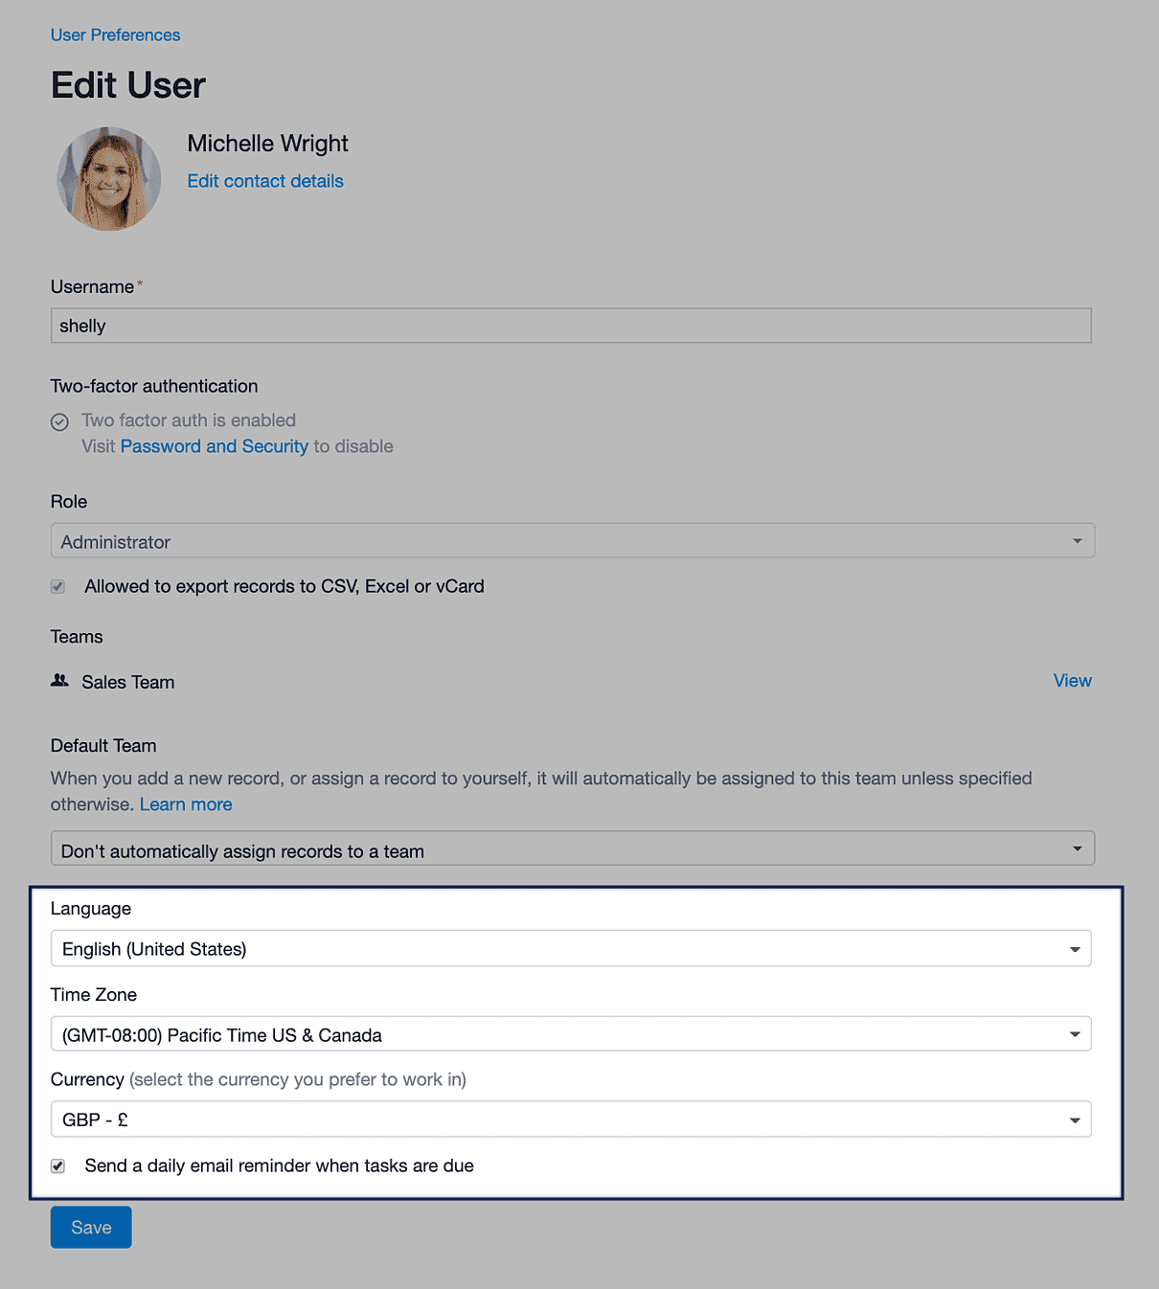This screenshot has height=1289, width=1159.
Task: Open Pacific Time zone dropdown
Action: click(x=571, y=1034)
